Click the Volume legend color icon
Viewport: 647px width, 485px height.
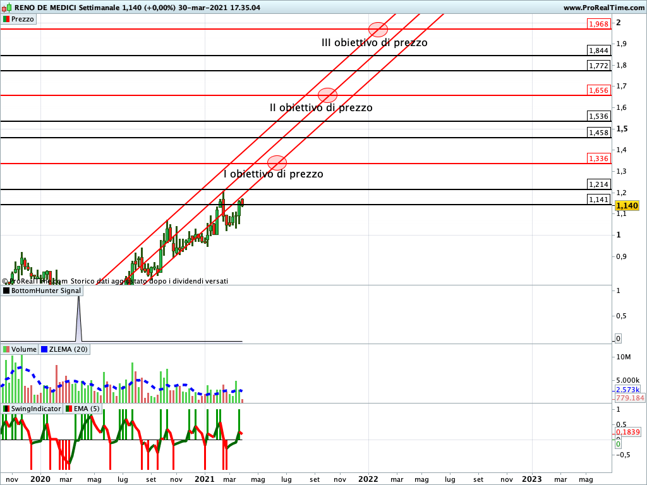coord(6,349)
